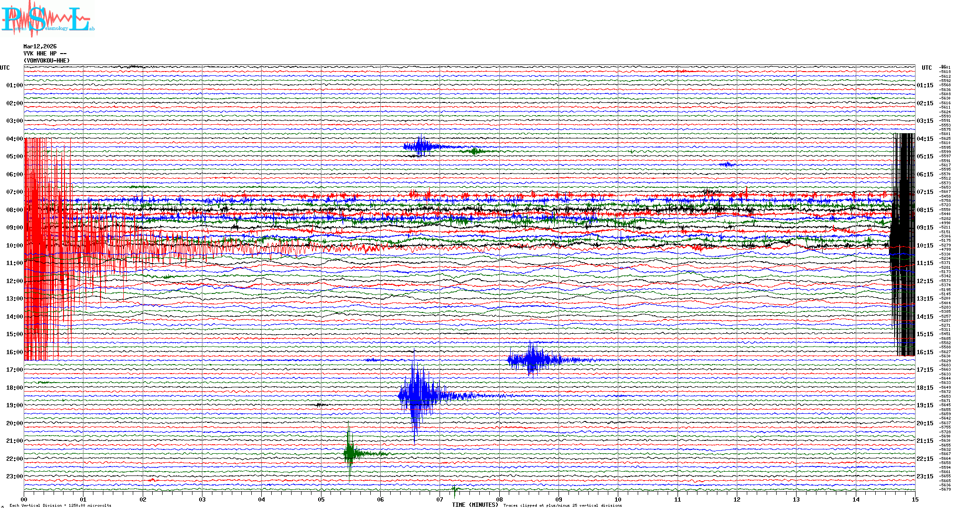Viewport: 953px width, 512px height.
Task: Click the 23:00 hour label on left axis
Action: point(14,476)
